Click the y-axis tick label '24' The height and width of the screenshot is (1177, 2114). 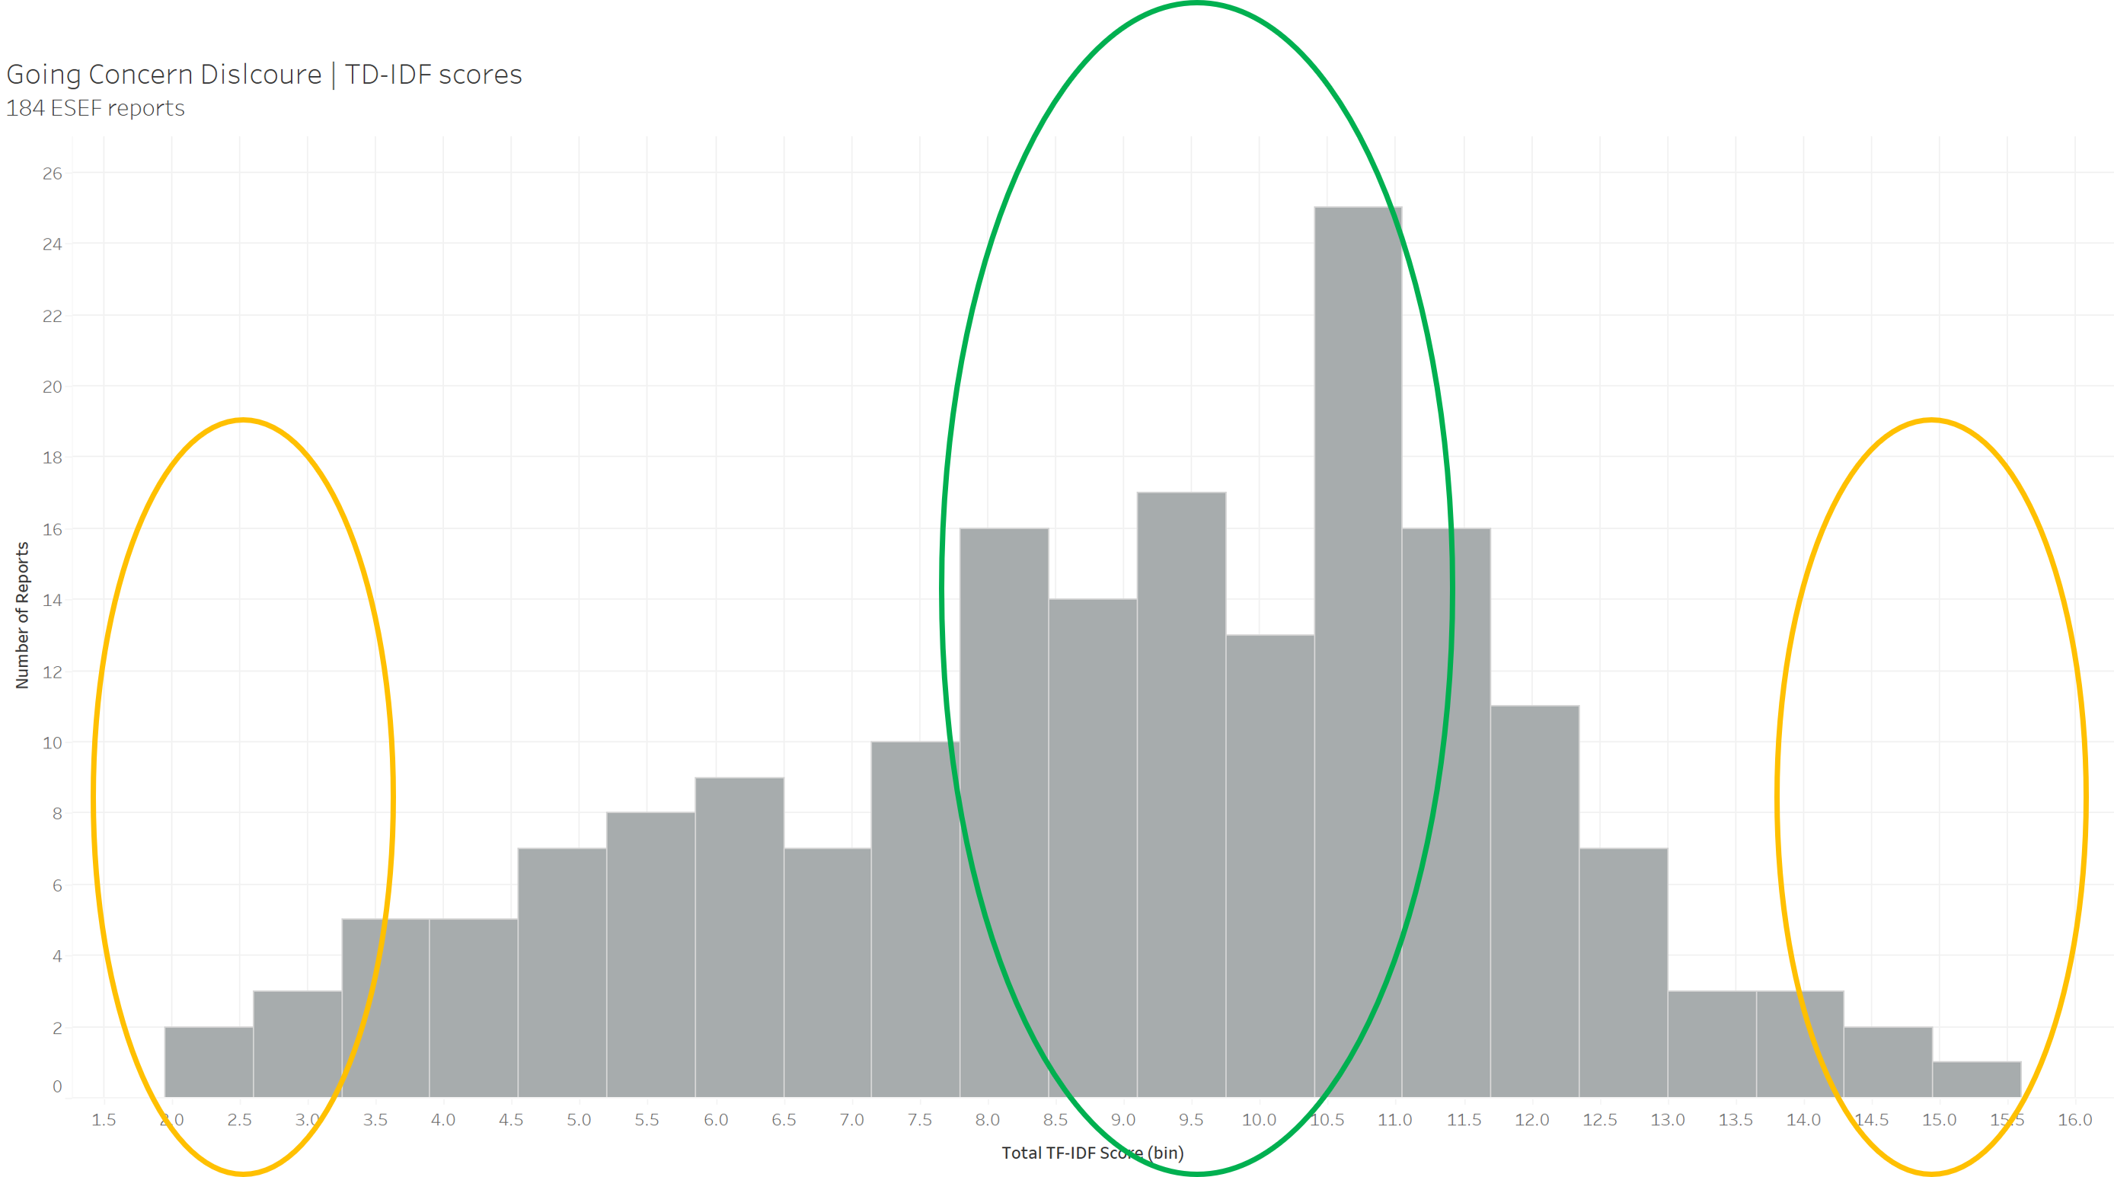tap(53, 244)
